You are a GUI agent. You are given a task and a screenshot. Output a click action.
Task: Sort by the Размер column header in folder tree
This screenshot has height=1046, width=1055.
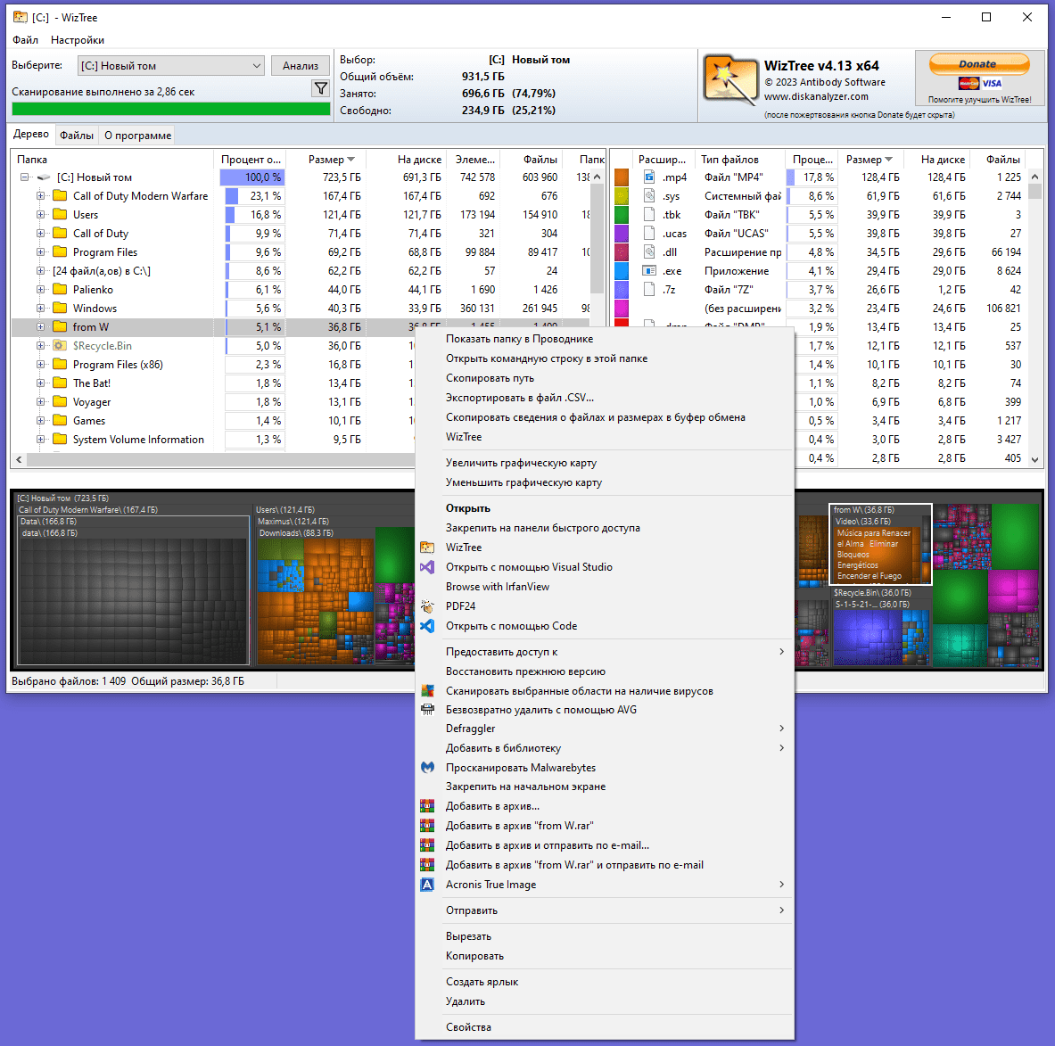(327, 160)
